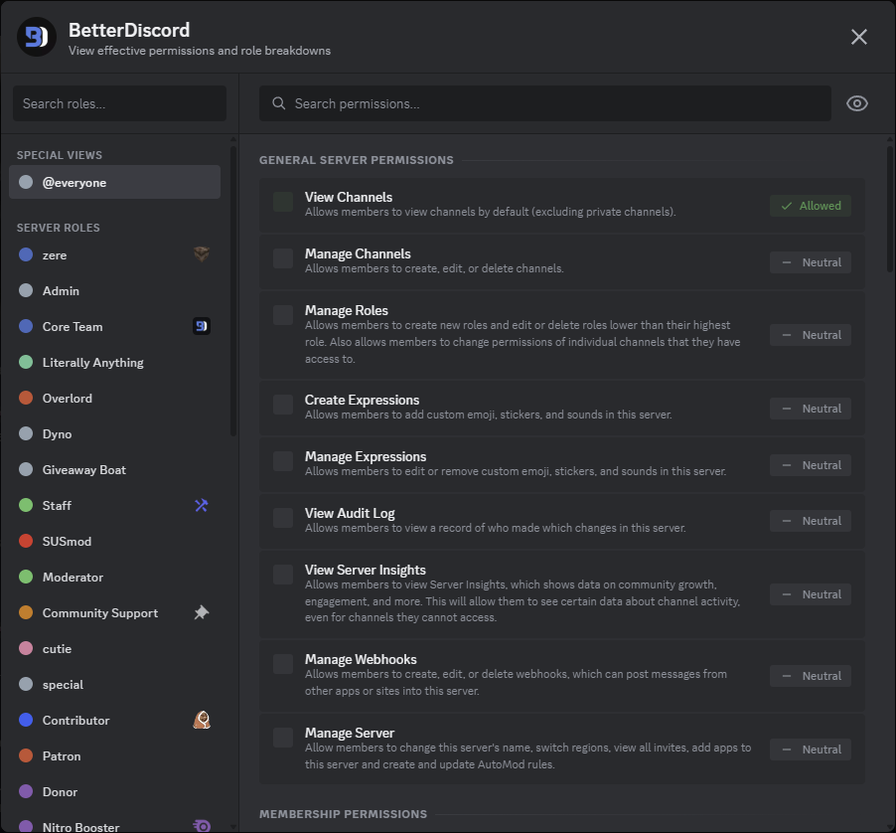Select the Core Team role
Image resolution: width=896 pixels, height=833 pixels.
pyautogui.click(x=115, y=326)
